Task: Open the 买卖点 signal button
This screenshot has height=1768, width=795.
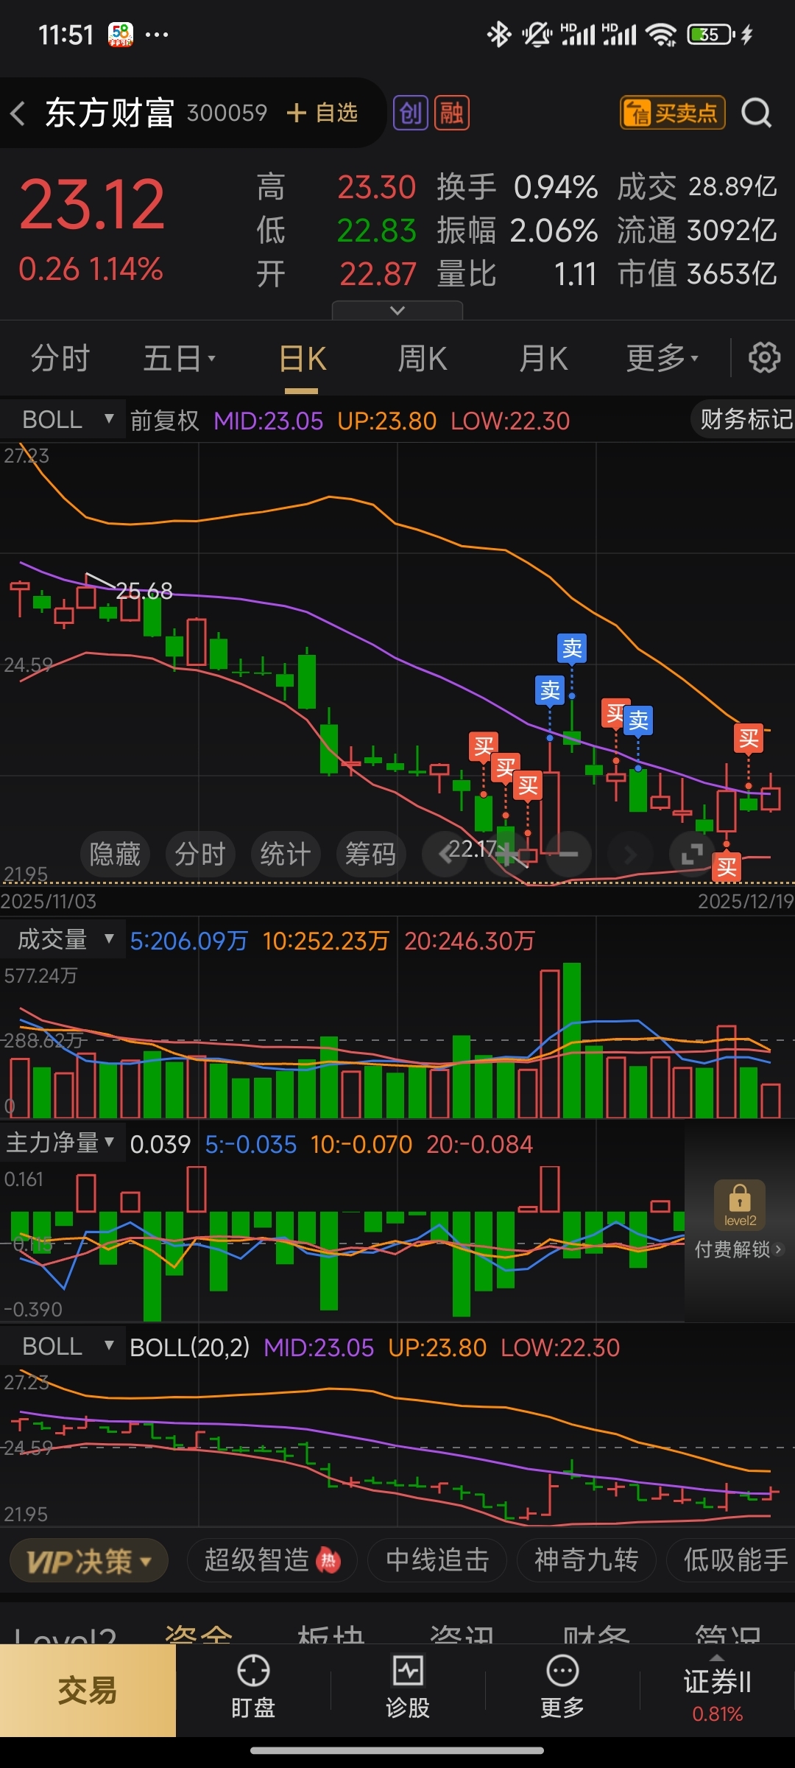Action: tap(673, 113)
